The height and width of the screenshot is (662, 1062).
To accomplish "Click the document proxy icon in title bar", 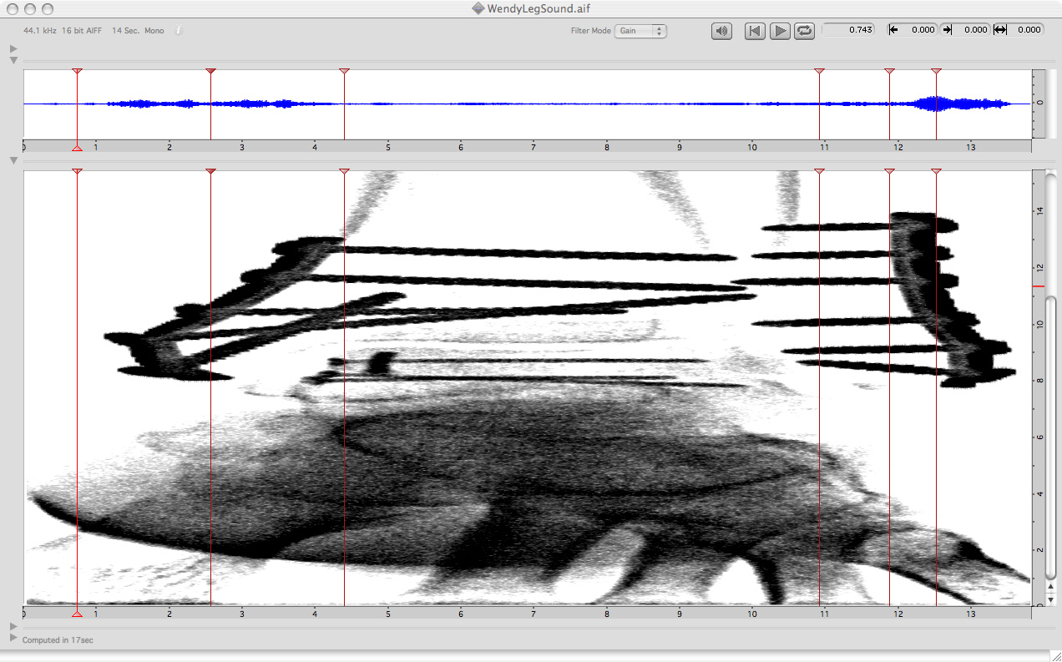I will [478, 8].
